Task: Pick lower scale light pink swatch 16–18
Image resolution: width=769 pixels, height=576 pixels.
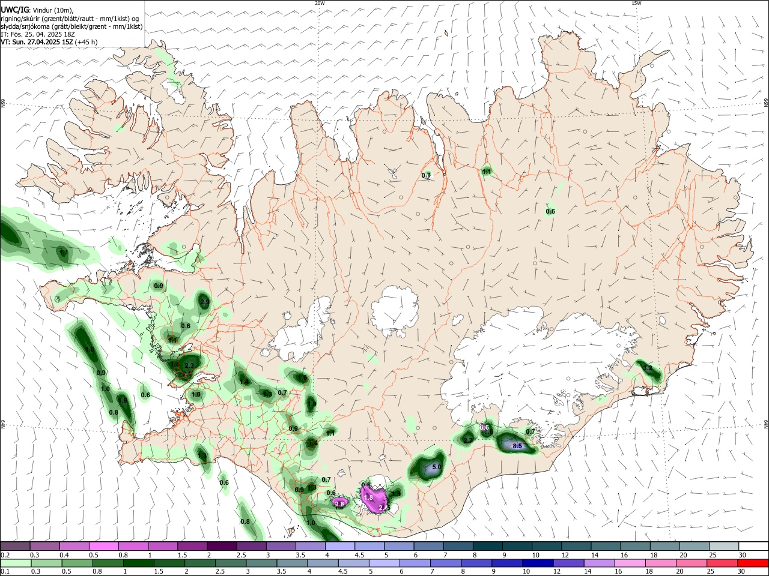Action: coord(631,563)
